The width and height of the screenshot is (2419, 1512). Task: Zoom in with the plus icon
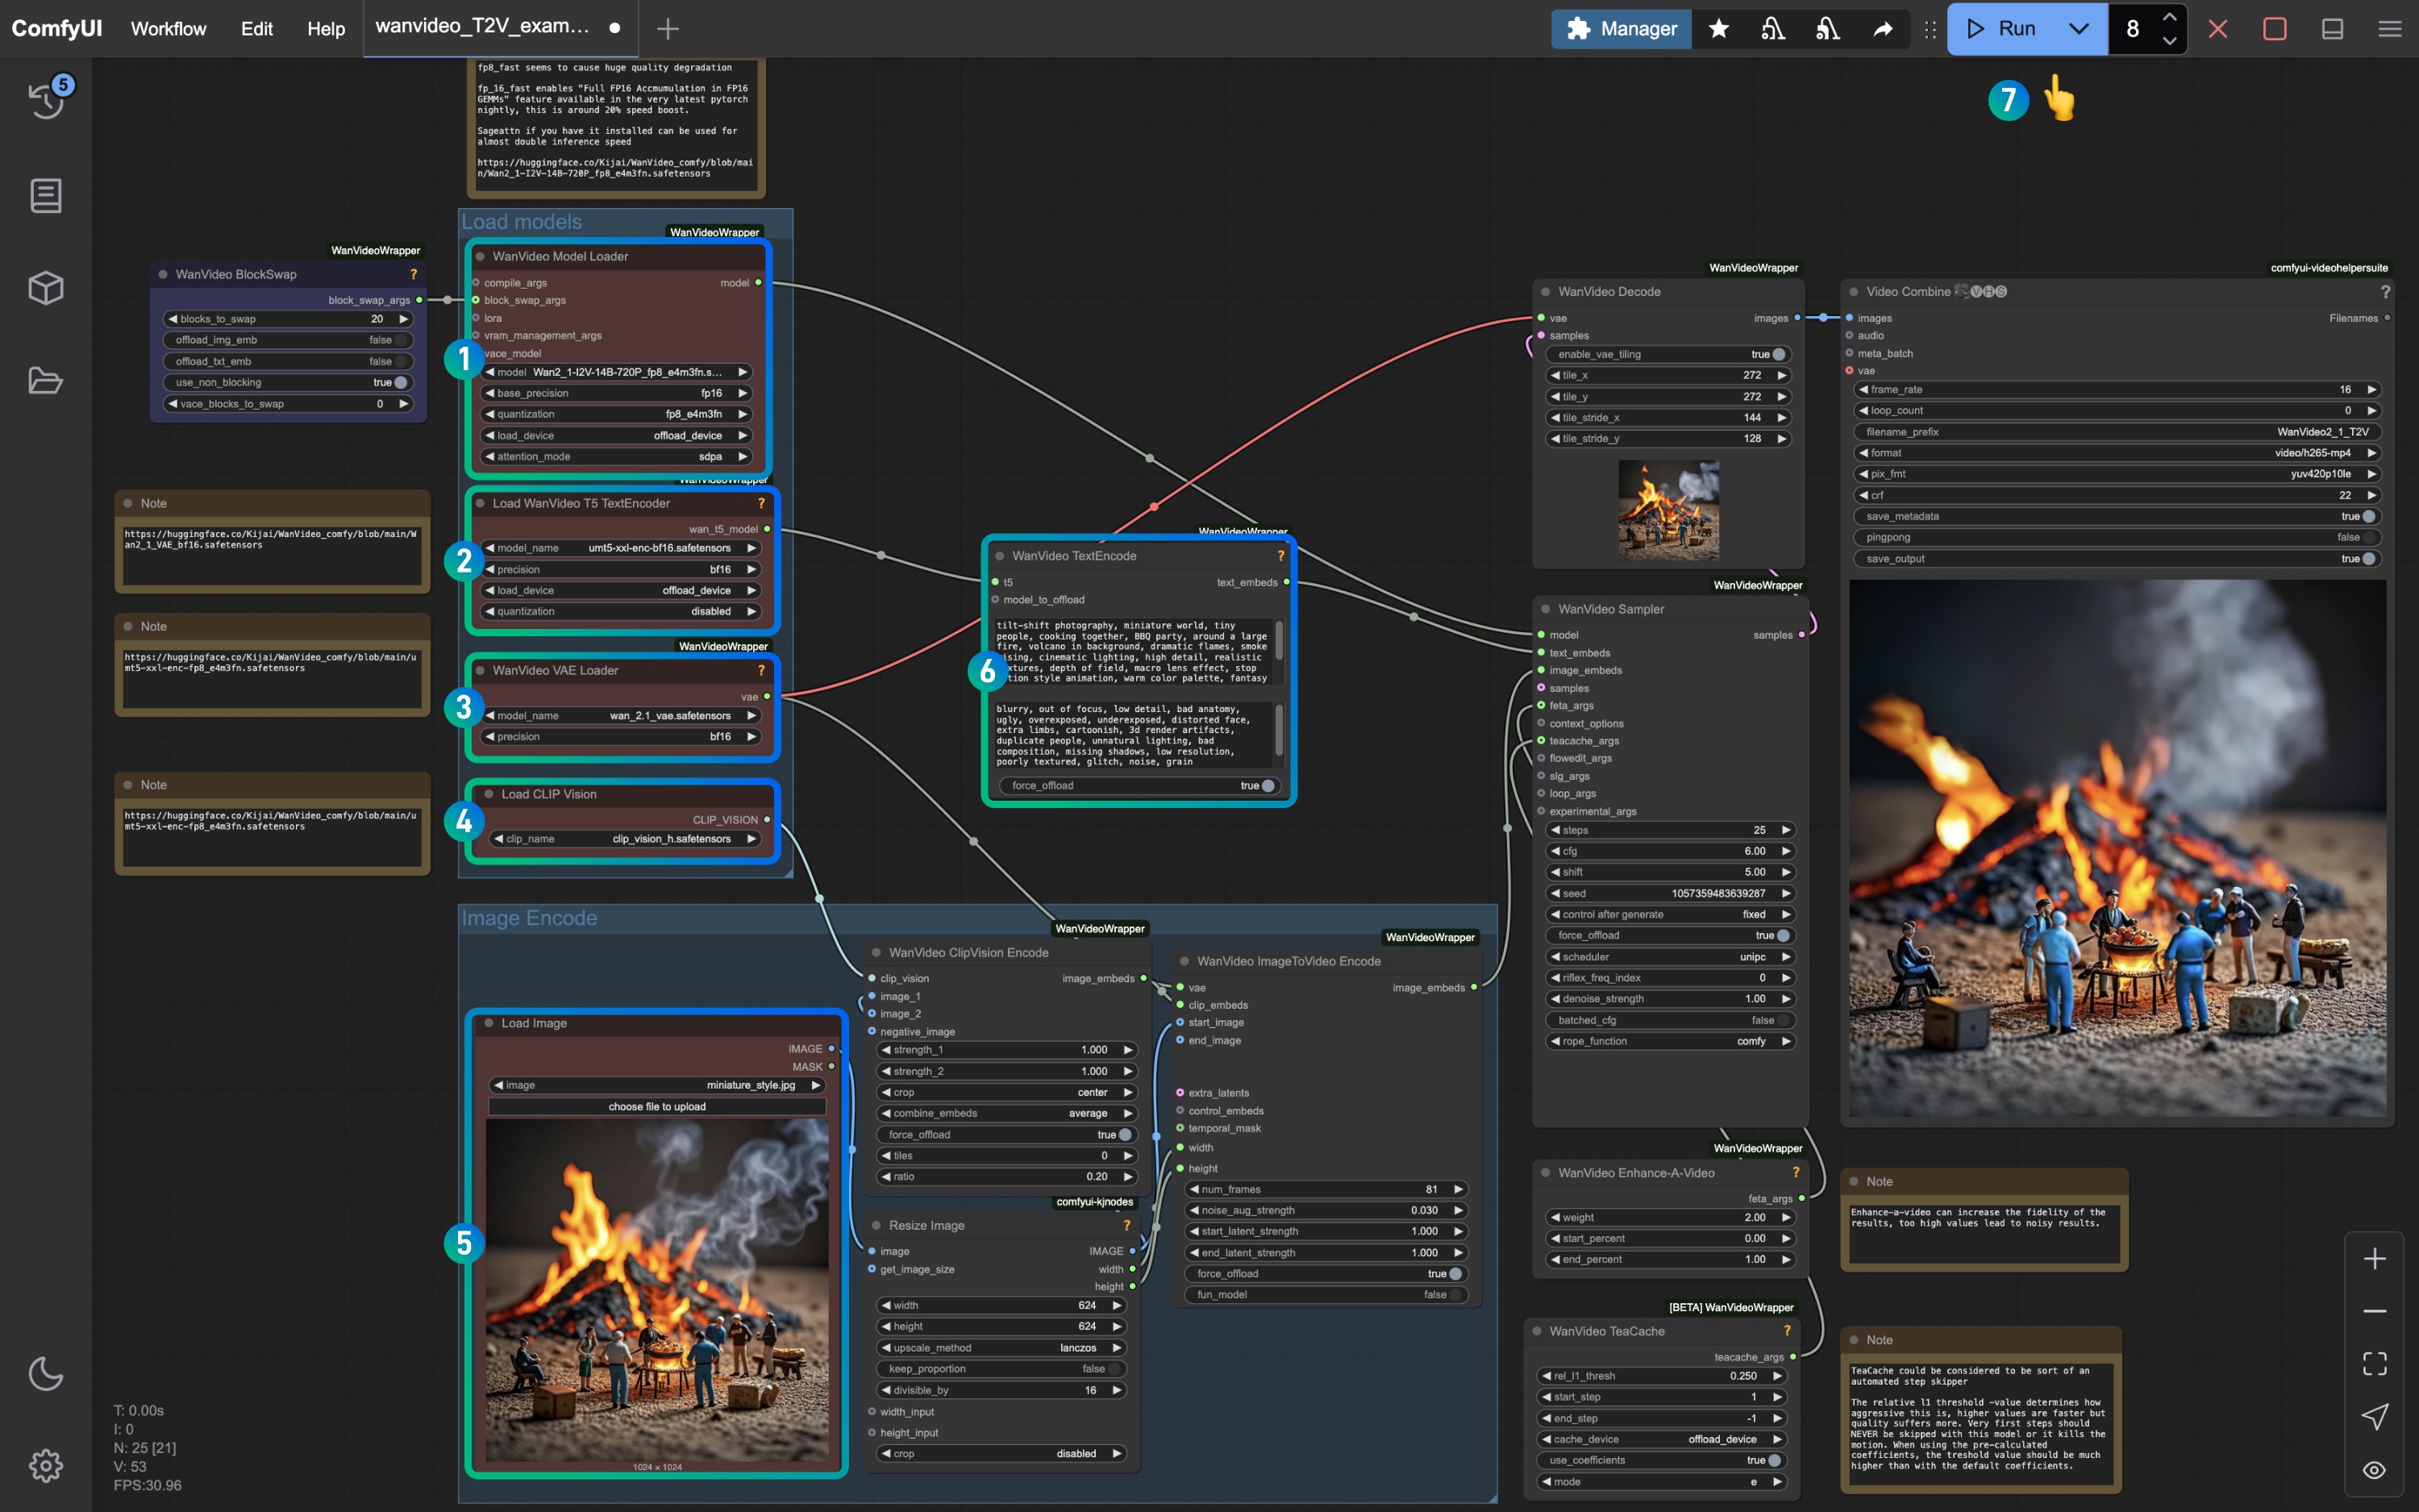click(2374, 1258)
